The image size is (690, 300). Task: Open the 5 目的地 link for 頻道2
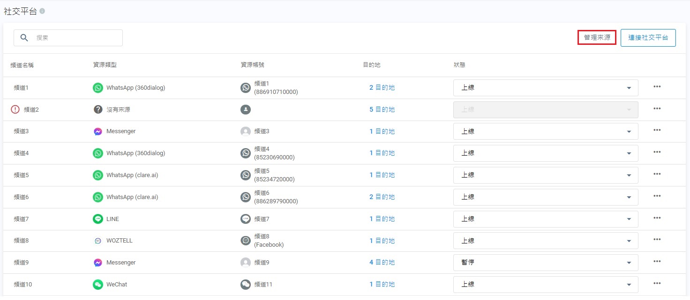[x=382, y=109]
